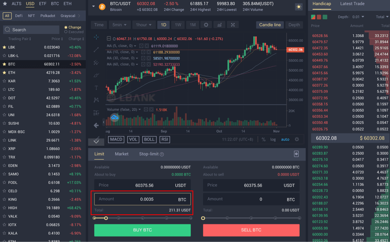Open the gear settings beside the auto scale
The height and width of the screenshot is (242, 390).
(297, 139)
